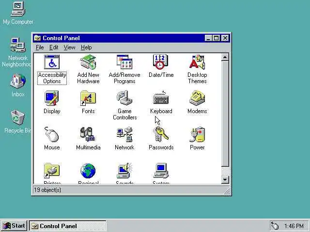Select the Date/Time clock icon
Screen dimensions: 310x232
161,62
